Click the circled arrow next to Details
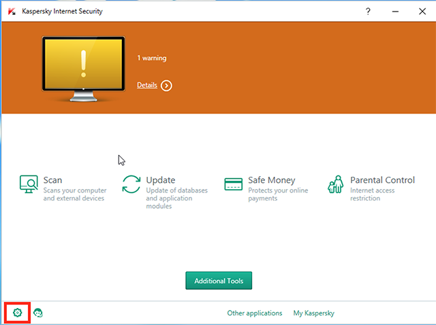Viewport: 436px width, 325px height. click(166, 86)
